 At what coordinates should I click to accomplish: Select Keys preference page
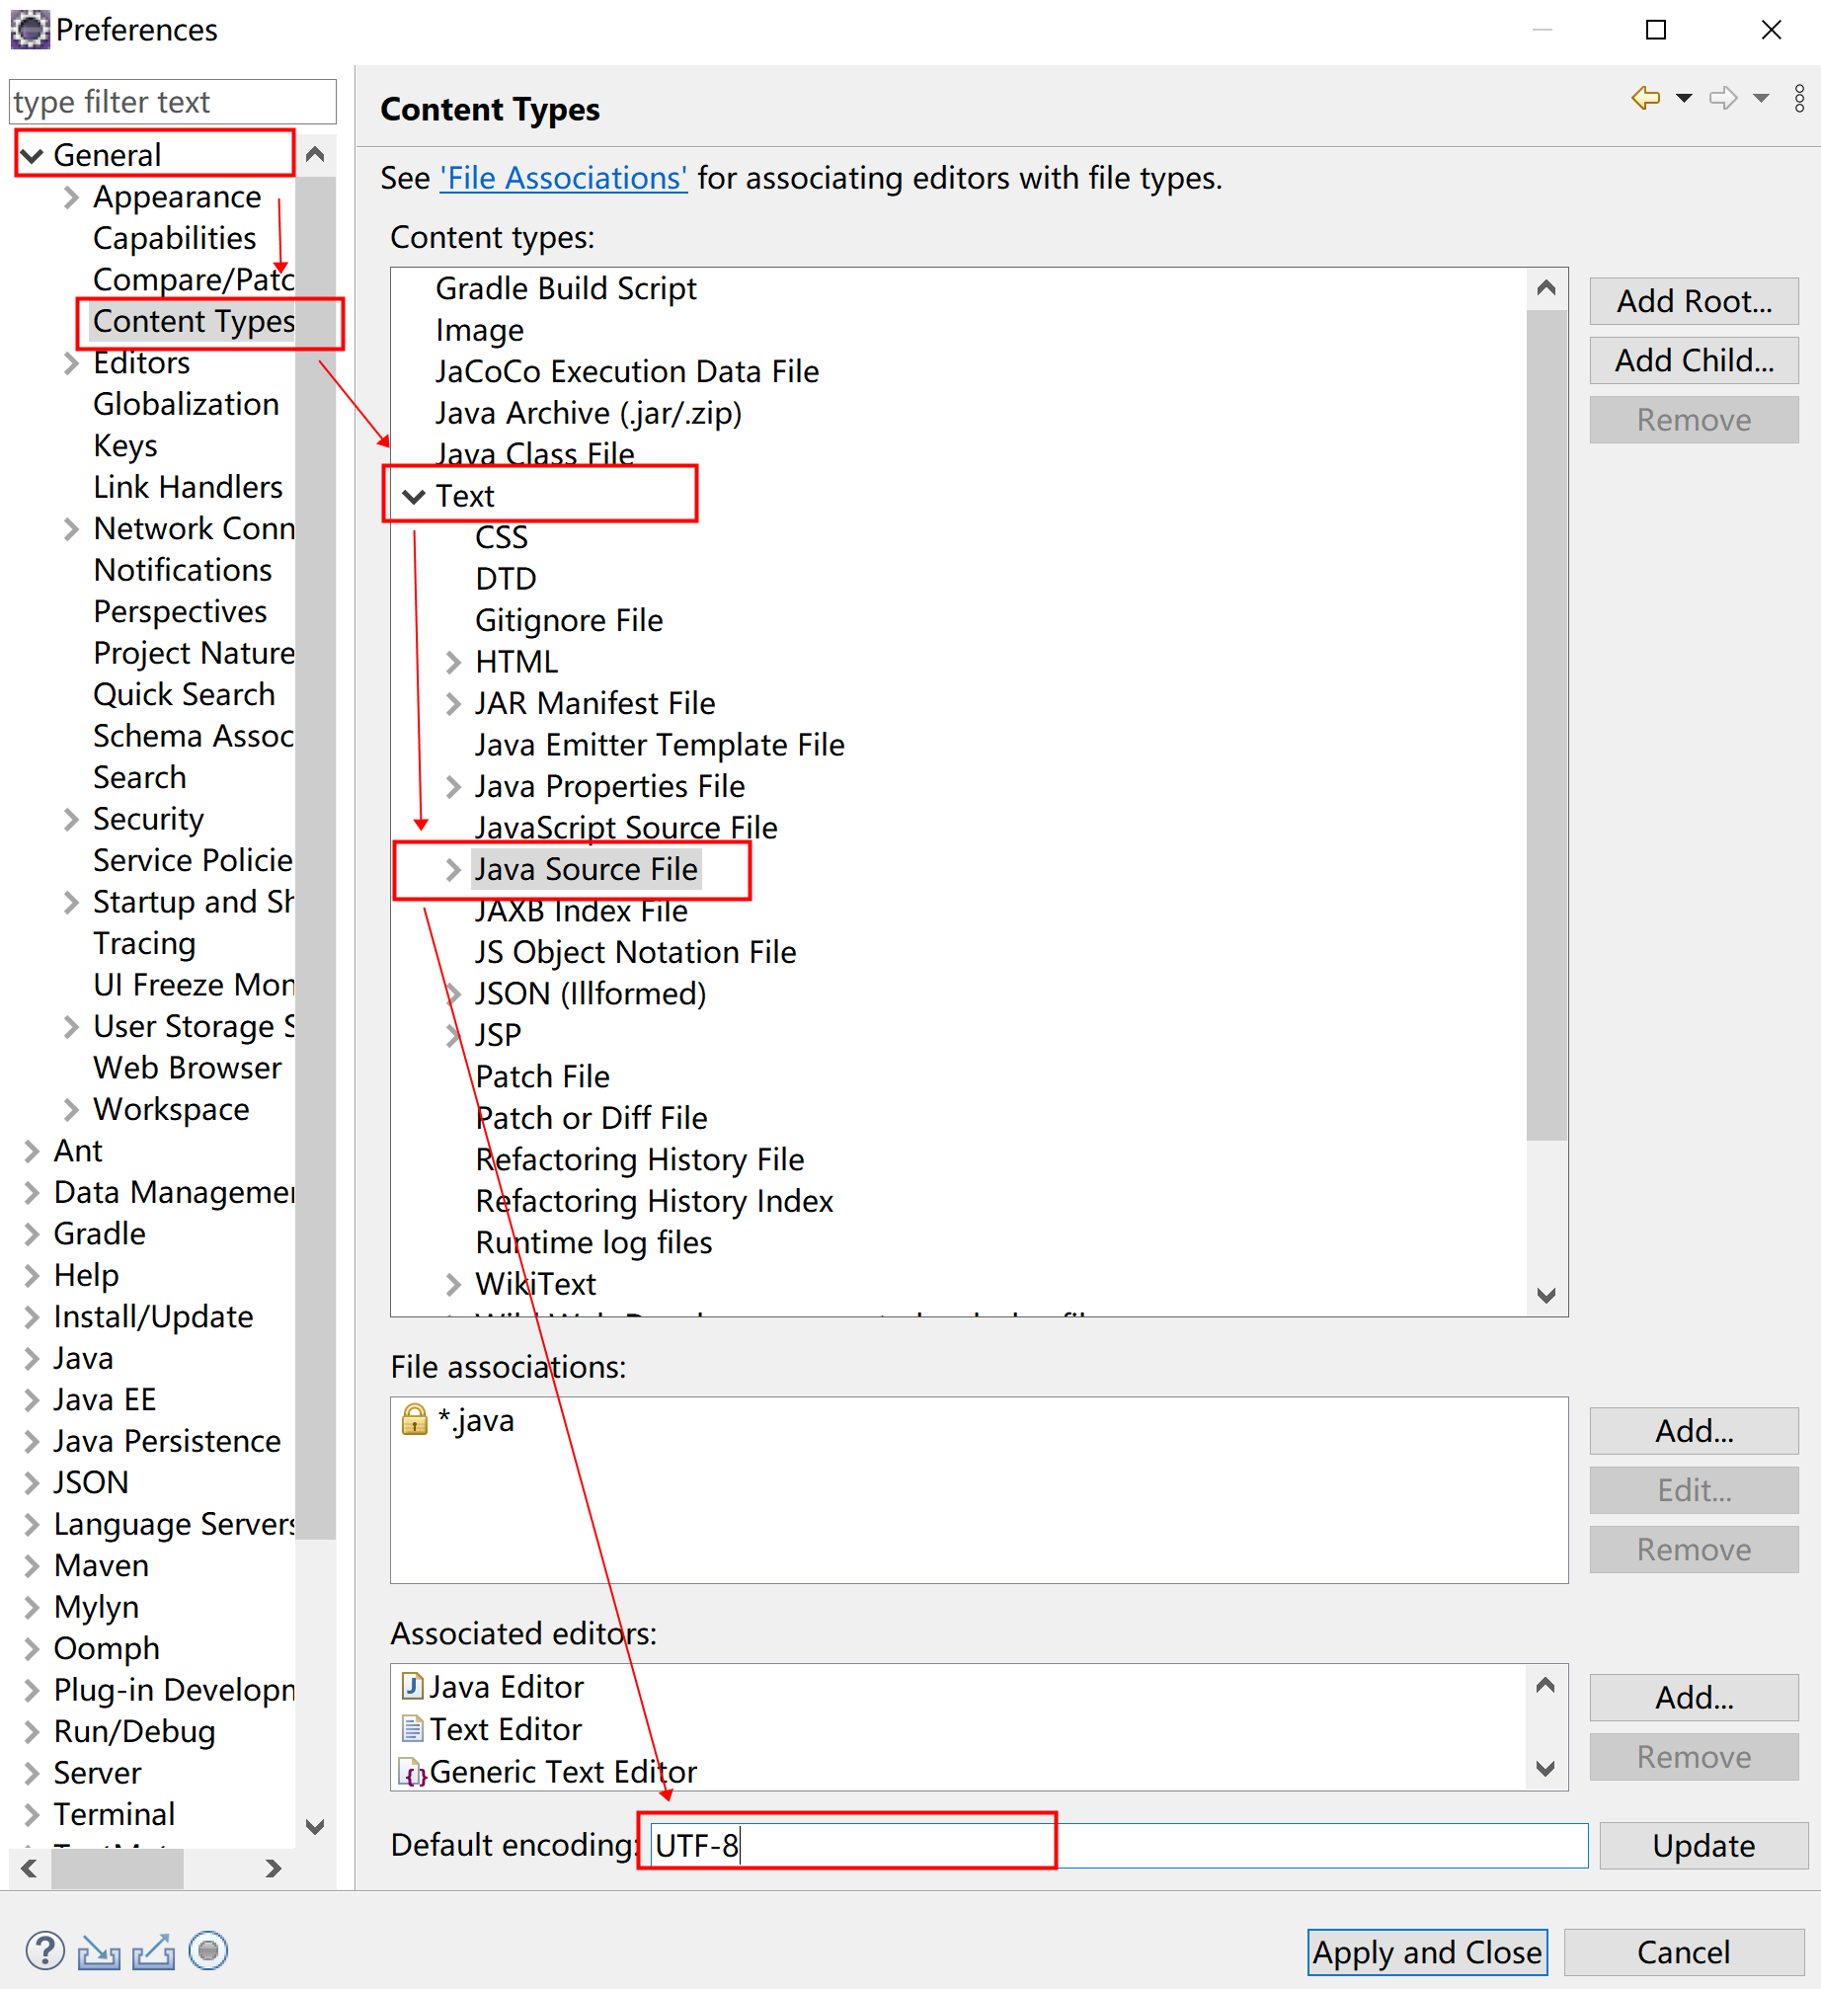pyautogui.click(x=125, y=446)
